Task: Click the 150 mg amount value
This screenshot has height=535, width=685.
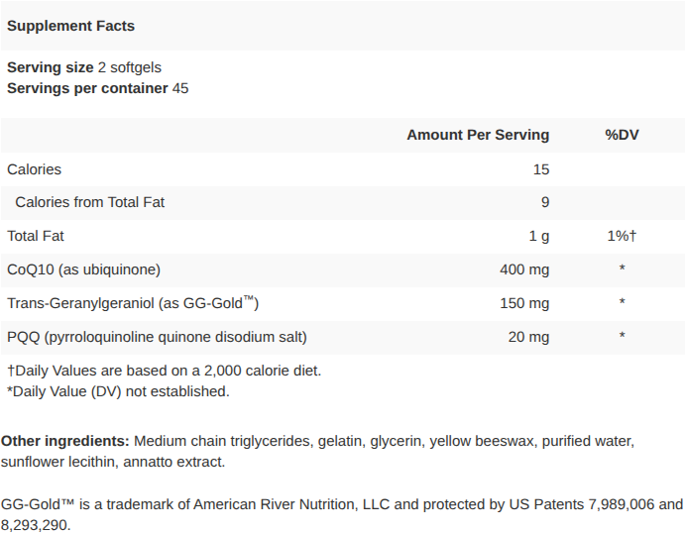Action: click(x=524, y=303)
